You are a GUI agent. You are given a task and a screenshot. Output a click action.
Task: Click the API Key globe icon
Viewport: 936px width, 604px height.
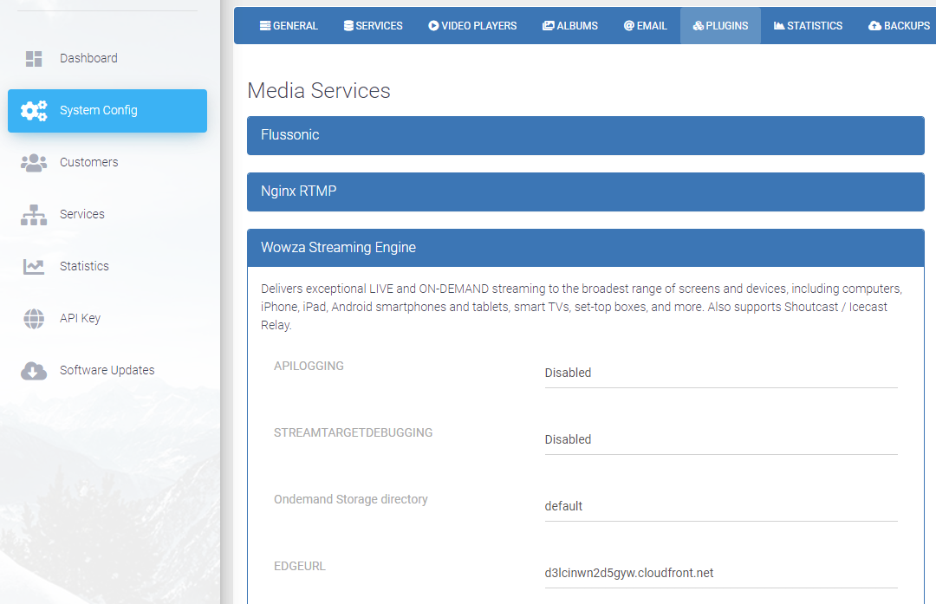tap(34, 319)
